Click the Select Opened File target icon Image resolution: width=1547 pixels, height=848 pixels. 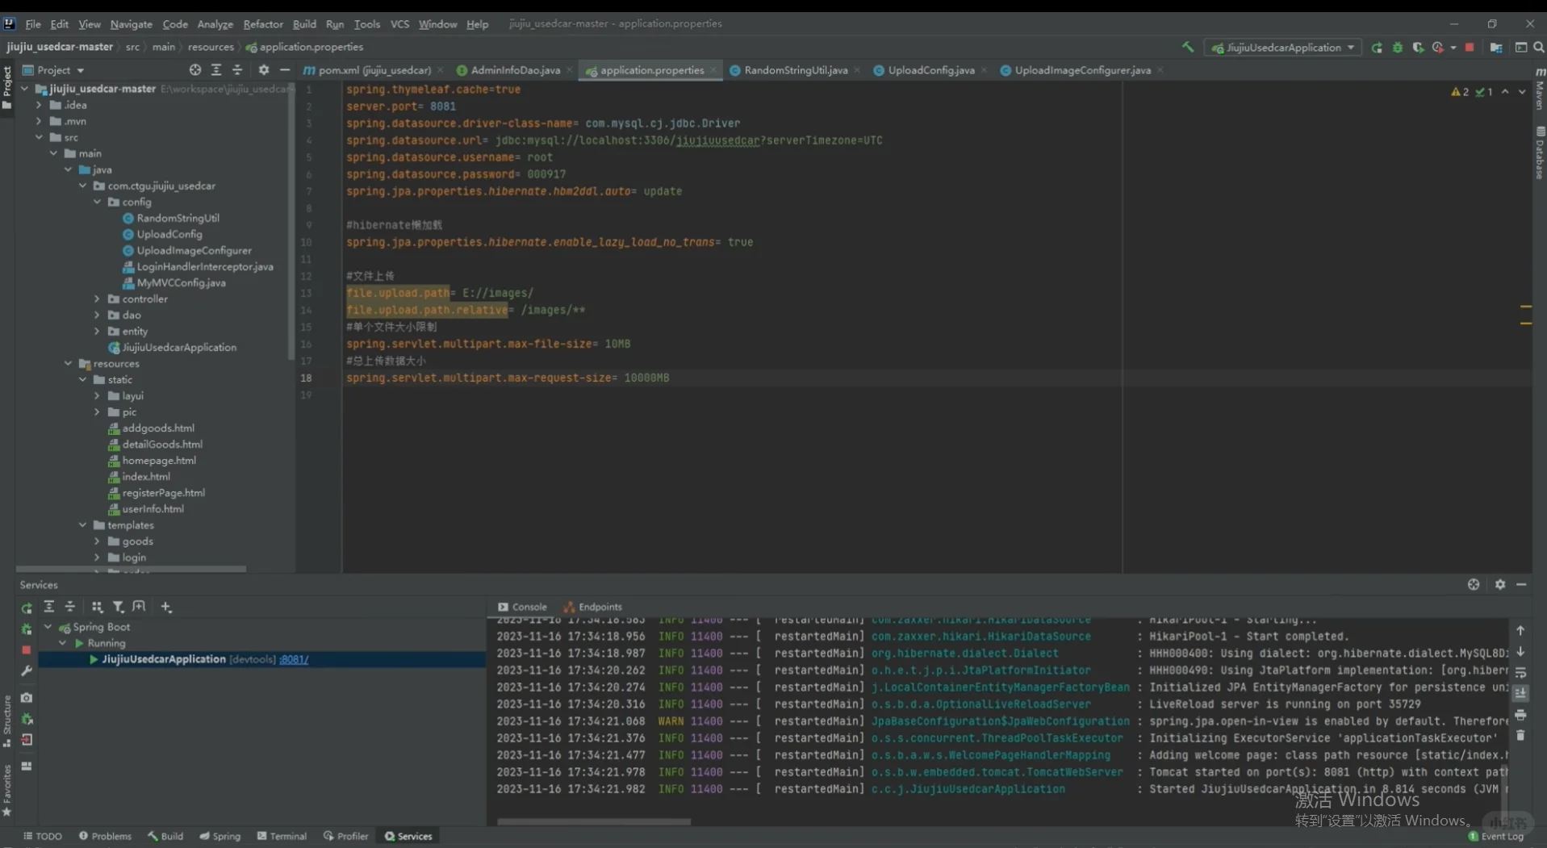pos(195,70)
